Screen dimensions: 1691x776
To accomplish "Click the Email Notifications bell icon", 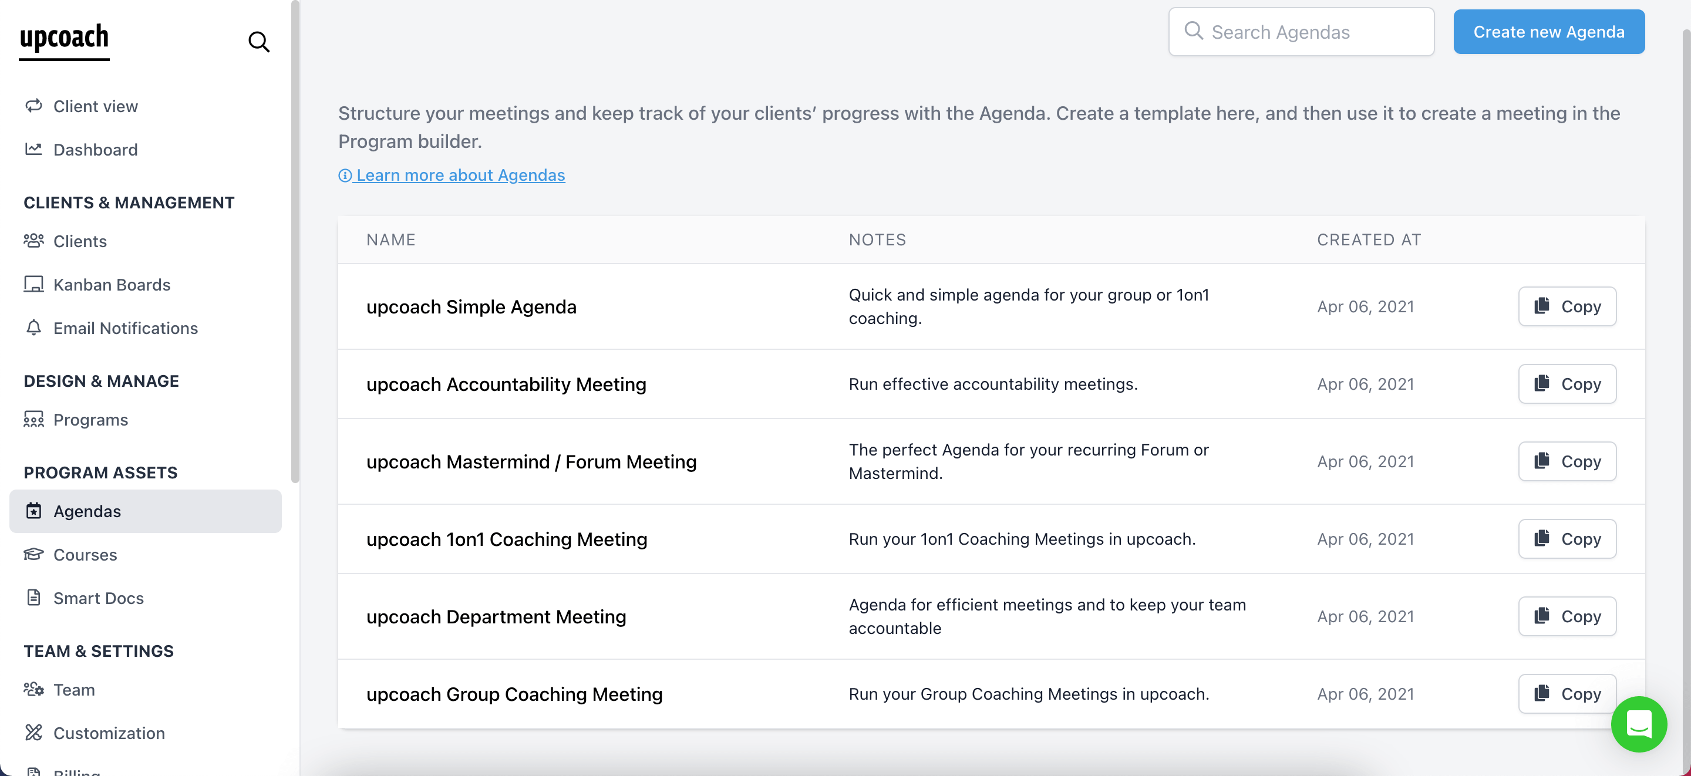I will coord(34,328).
